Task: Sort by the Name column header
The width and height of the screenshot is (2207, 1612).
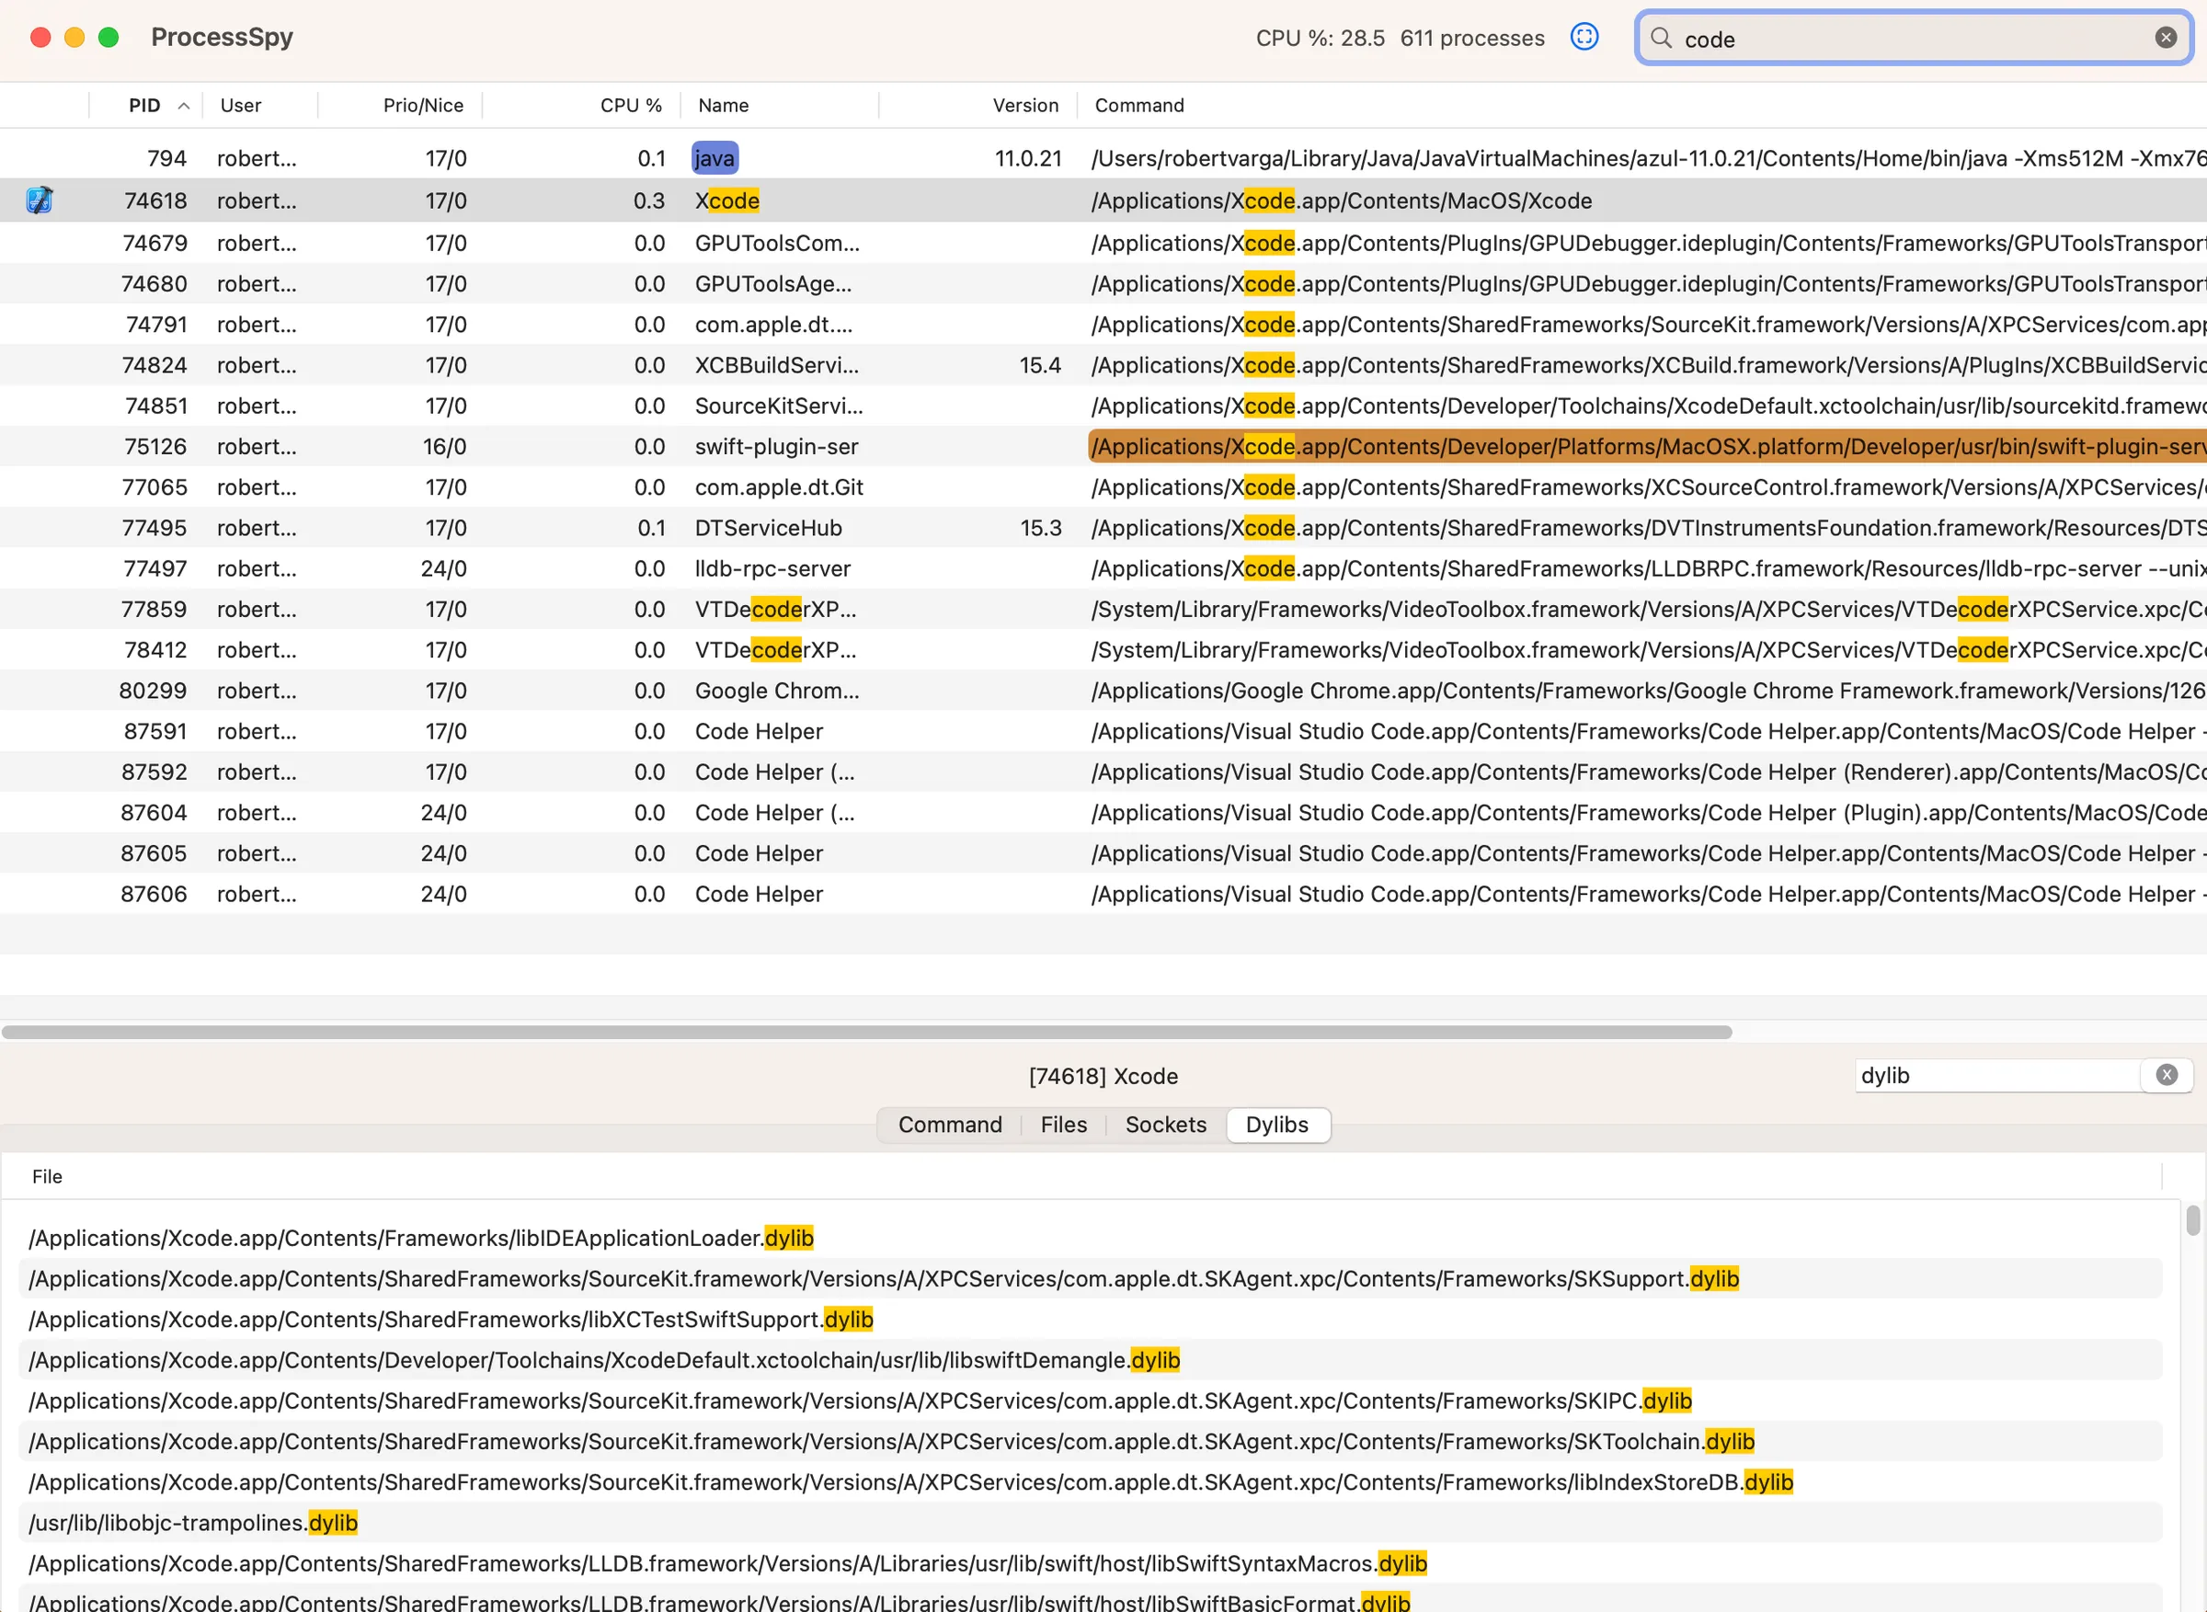Action: click(x=722, y=105)
